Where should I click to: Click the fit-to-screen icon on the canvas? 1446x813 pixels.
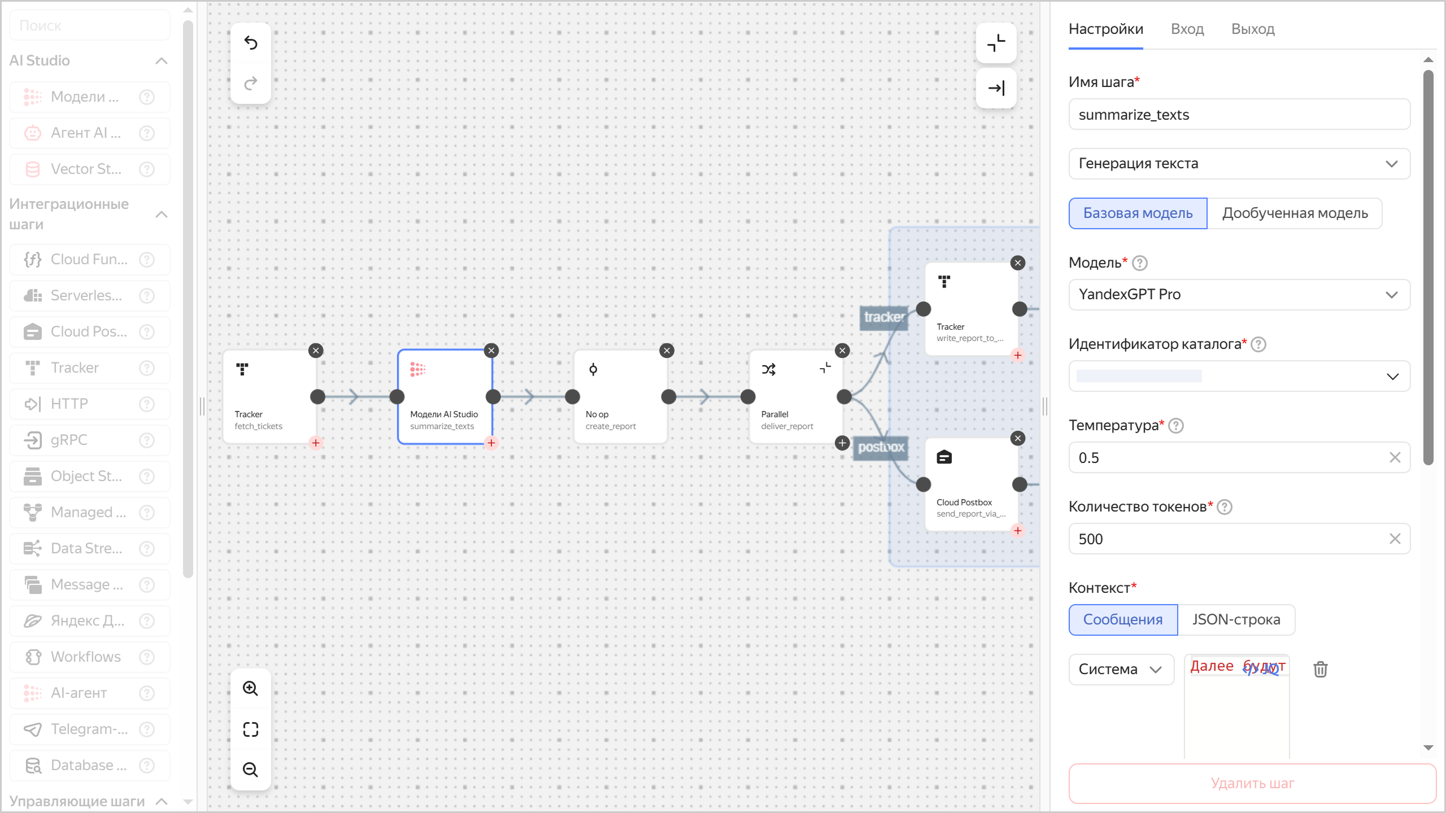(250, 729)
